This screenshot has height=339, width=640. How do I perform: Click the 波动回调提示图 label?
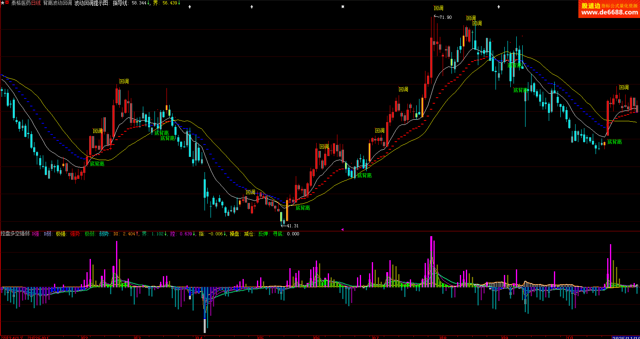[x=92, y=3]
